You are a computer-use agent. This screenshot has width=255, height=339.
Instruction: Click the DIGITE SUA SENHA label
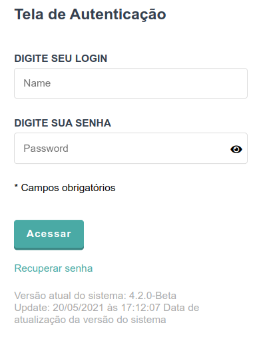(x=63, y=123)
